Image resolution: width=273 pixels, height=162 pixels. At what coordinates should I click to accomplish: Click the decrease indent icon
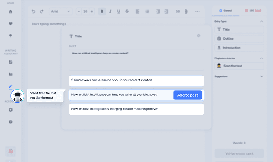[x=158, y=11]
